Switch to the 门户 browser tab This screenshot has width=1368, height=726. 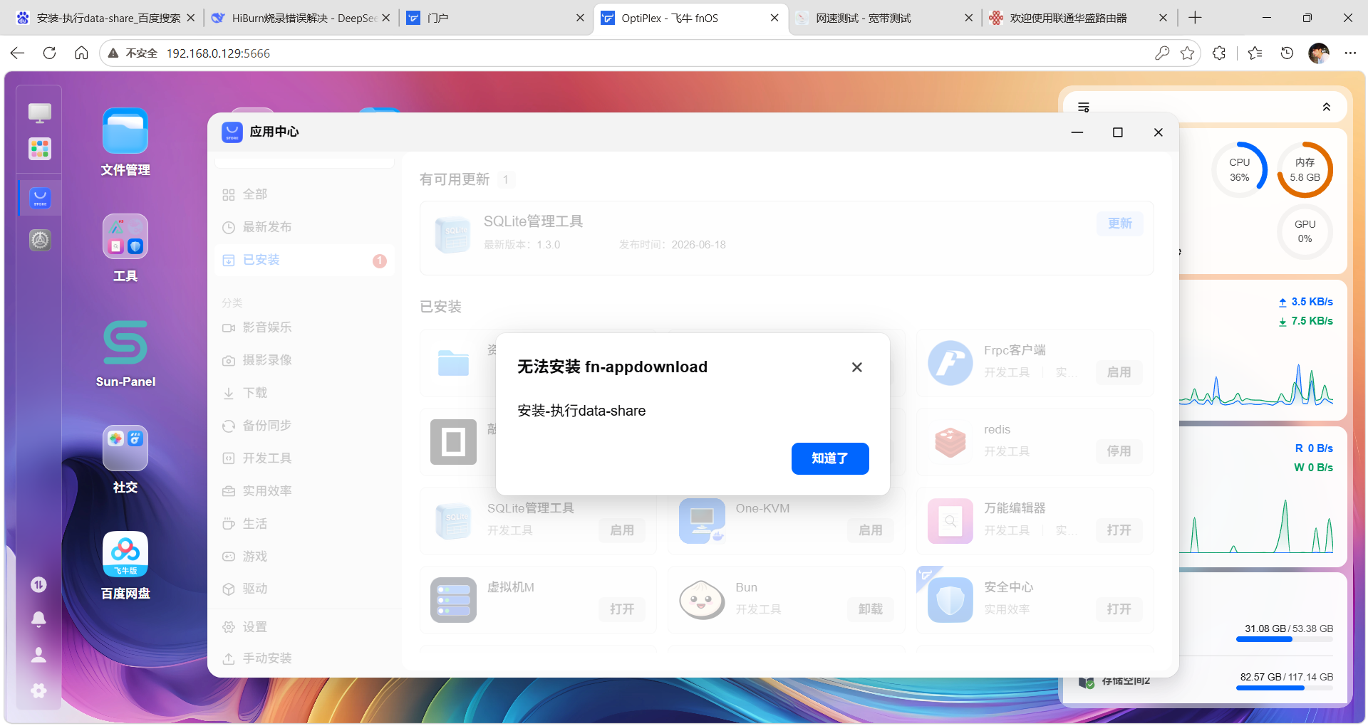(x=496, y=18)
